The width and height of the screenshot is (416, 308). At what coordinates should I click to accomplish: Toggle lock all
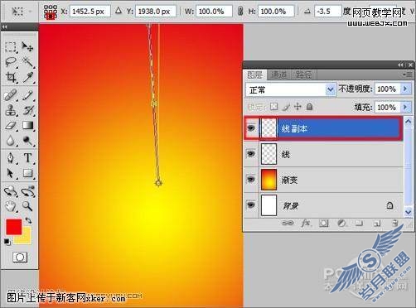click(310, 107)
